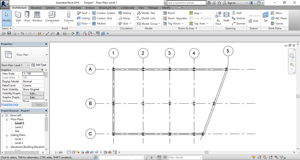This screenshot has width=300, height=160.
Task: Switch to the Annotate ribbon tab
Action: [x=76, y=8]
